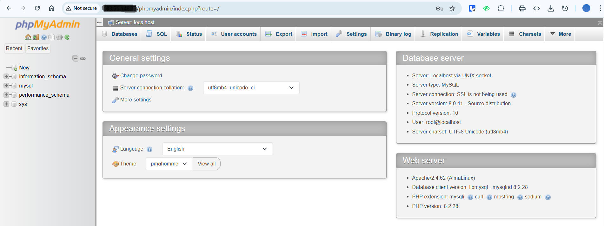This screenshot has height=226, width=604.
Task: Expand information_schema tree node
Action: coord(6,76)
